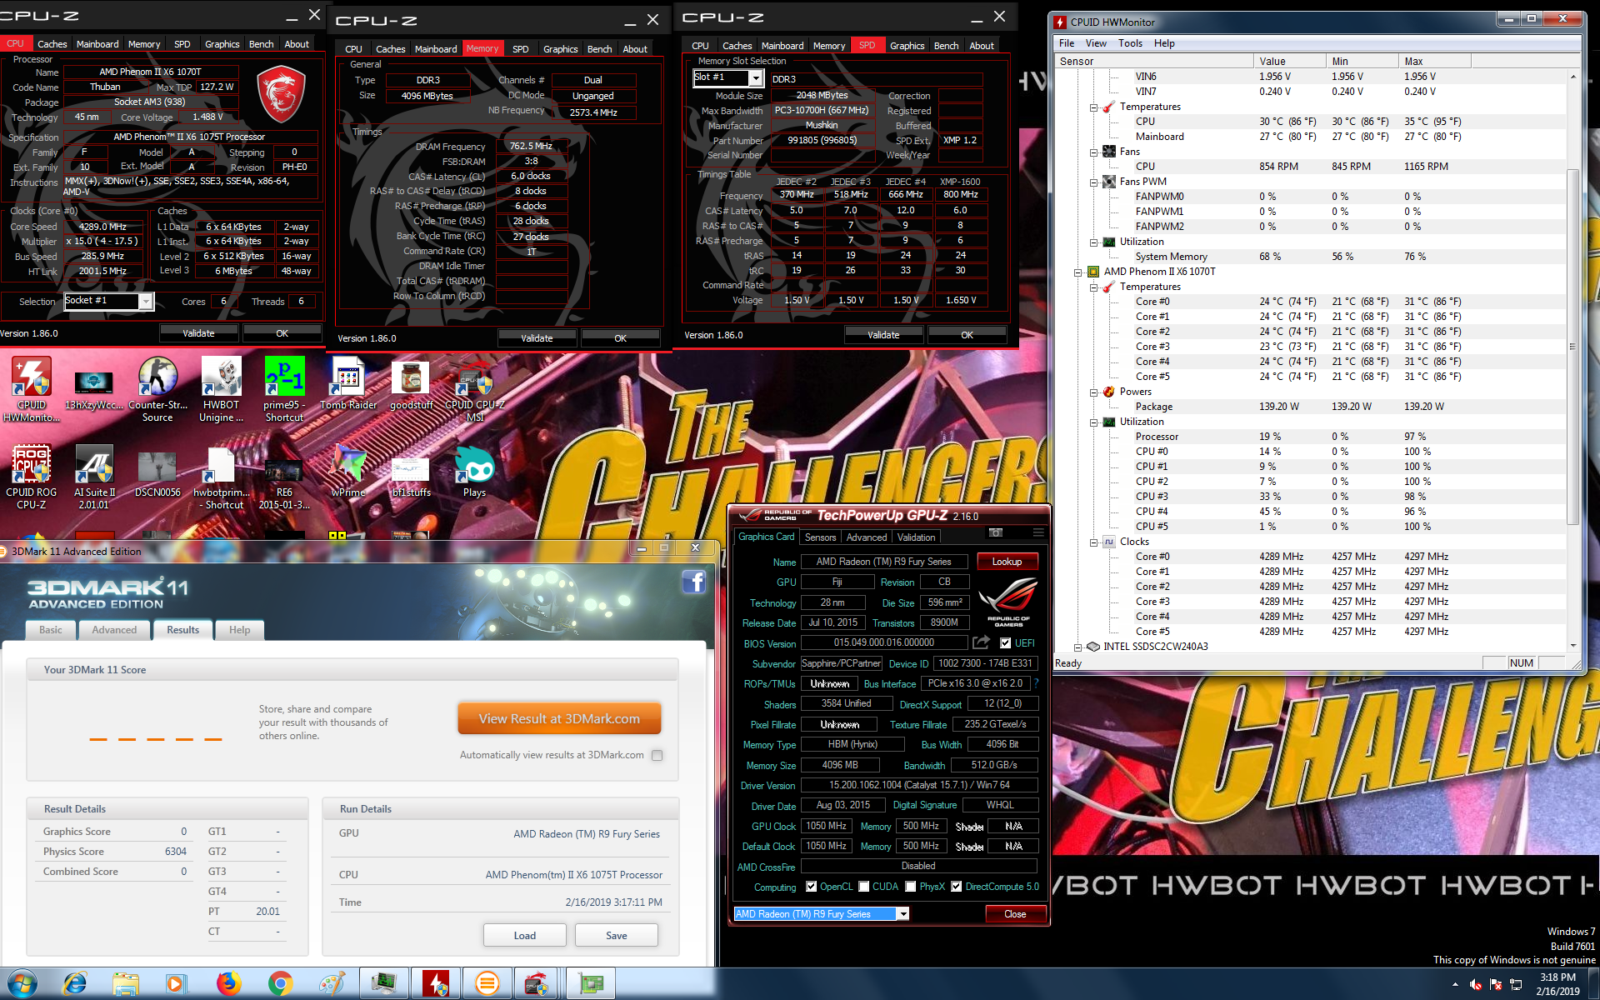Collapse Fans PWM node in HWMonitor
The height and width of the screenshot is (1000, 1600).
(1093, 182)
